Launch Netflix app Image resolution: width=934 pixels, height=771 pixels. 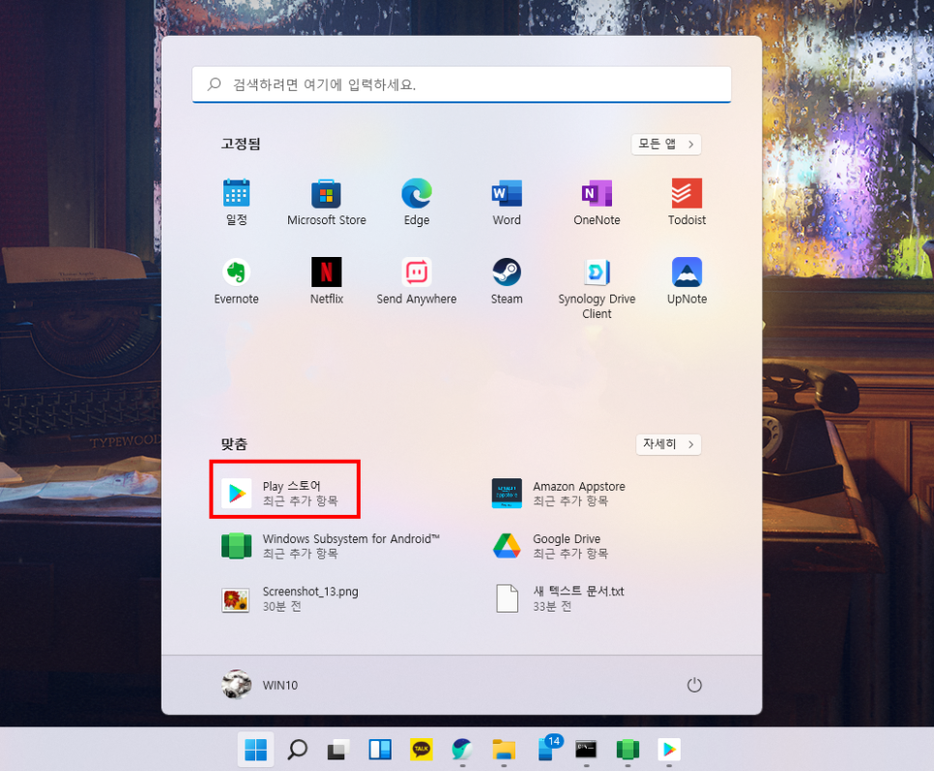[327, 281]
